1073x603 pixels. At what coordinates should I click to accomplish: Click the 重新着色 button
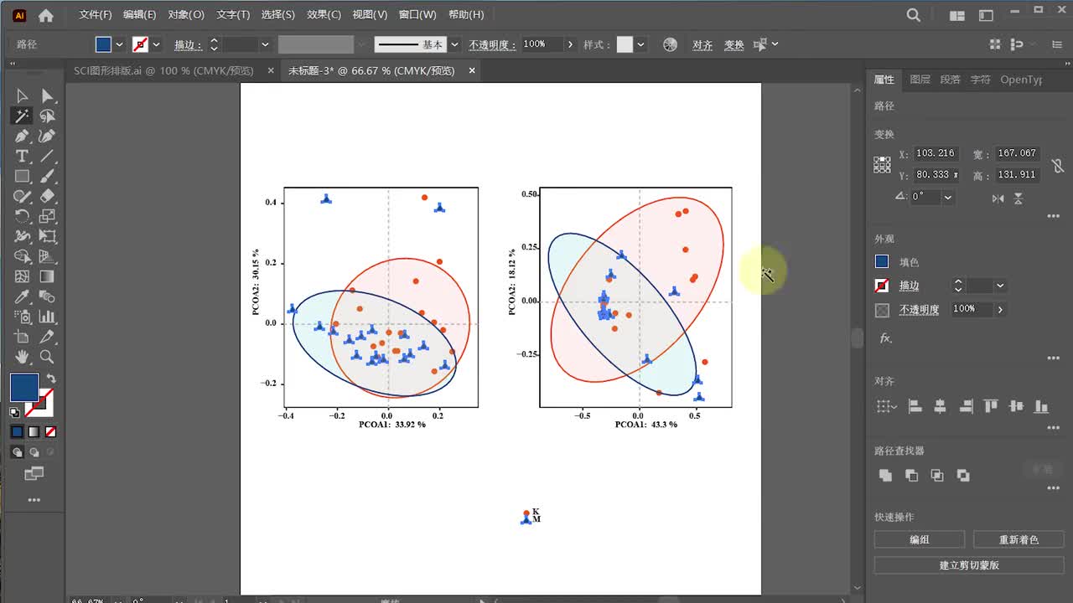1018,540
